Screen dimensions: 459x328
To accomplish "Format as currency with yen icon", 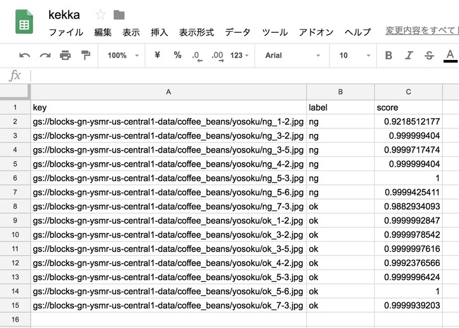I will (x=157, y=56).
